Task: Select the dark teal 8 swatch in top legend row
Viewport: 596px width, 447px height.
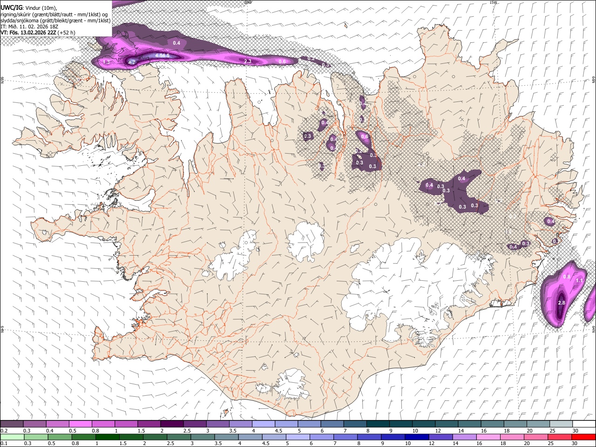Action: 378,424
